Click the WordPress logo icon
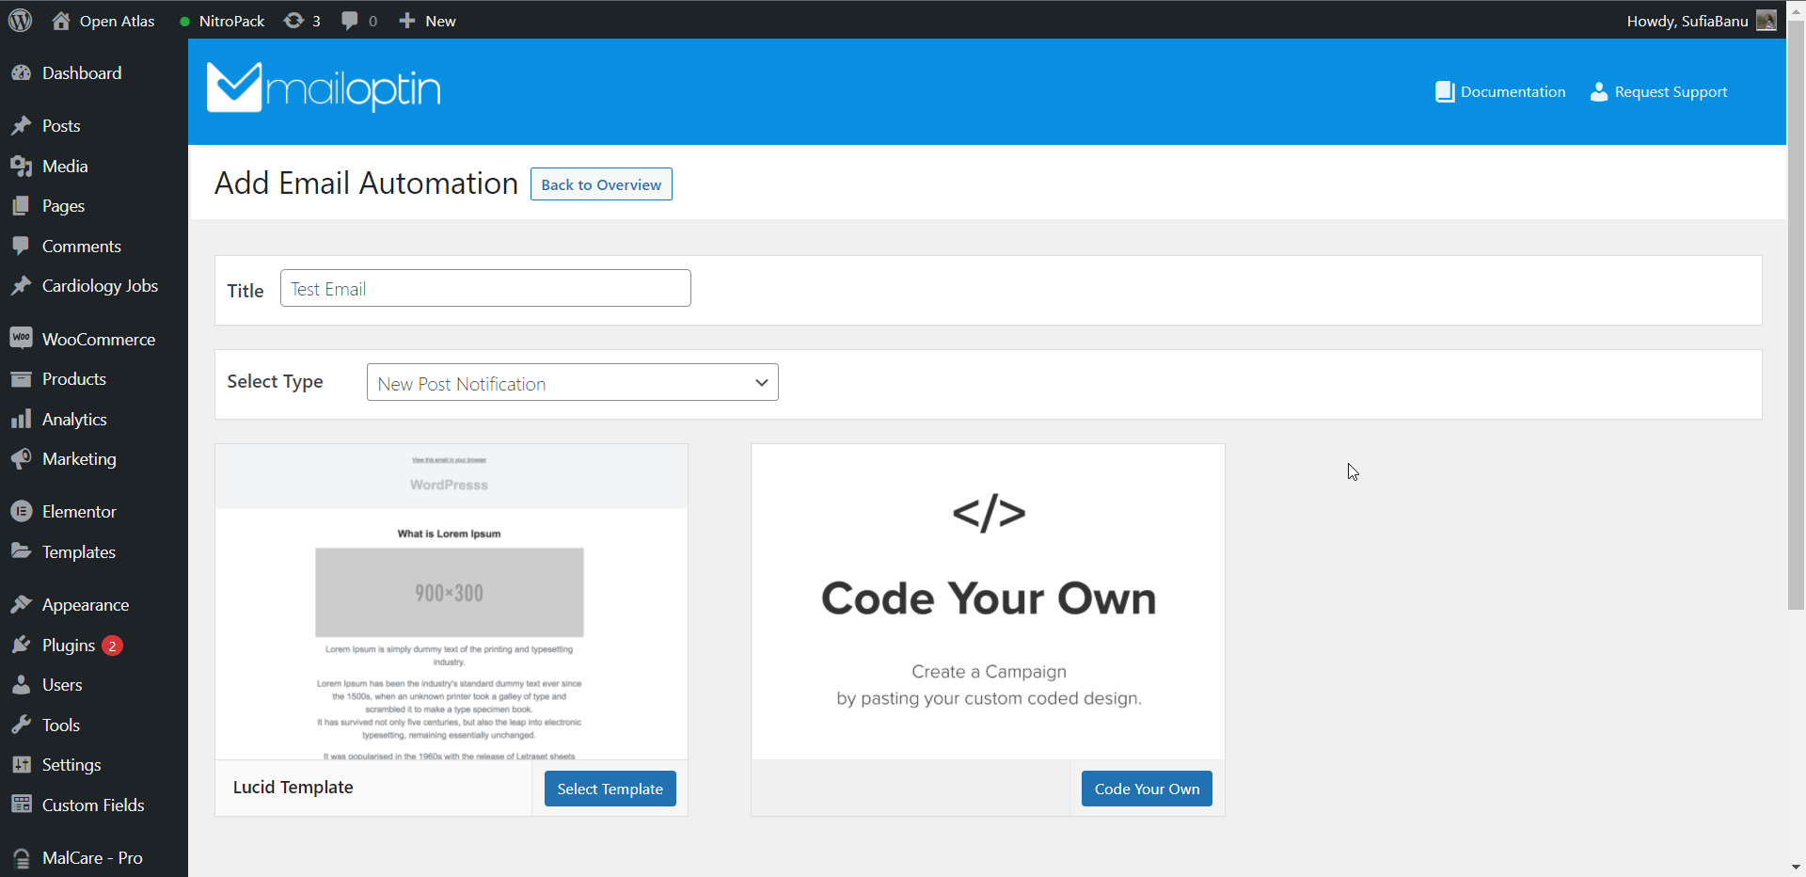This screenshot has height=877, width=1806. pos(21,20)
